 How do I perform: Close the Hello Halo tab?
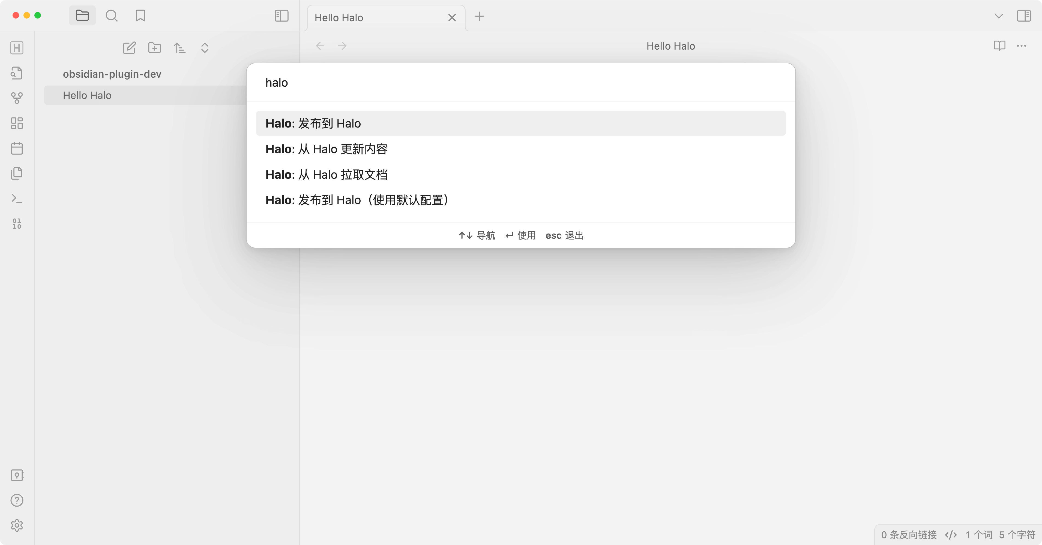coord(452,18)
